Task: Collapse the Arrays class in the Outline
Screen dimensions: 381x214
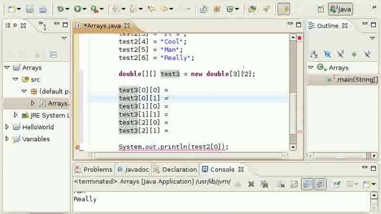Action: (x=311, y=67)
